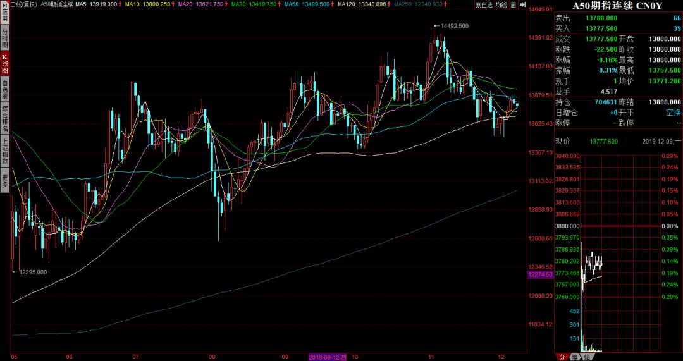This screenshot has height=361, width=683.
Task: Click the 持仓 value 704631
Action: click(605, 102)
